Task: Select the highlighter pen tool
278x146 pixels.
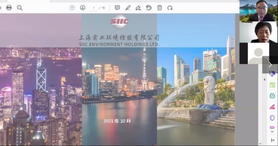Action: coord(128,8)
